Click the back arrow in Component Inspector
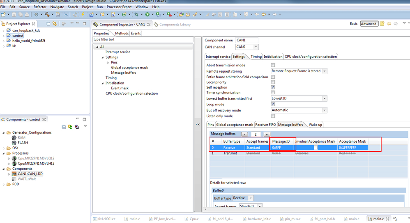The width and height of the screenshot is (410, 223). pyautogui.click(x=389, y=24)
